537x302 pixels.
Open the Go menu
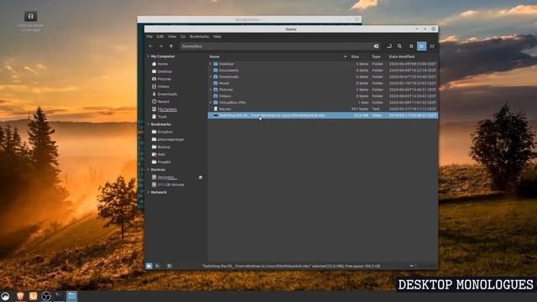tap(183, 36)
